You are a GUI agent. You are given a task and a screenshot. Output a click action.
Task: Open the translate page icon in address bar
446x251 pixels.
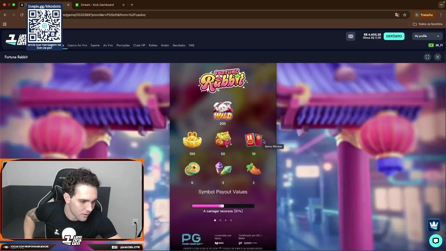[x=397, y=15]
